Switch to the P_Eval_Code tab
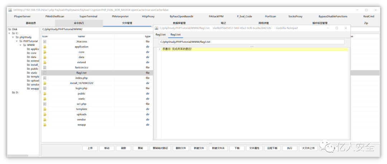This screenshot has height=164, width=387. (245, 17)
